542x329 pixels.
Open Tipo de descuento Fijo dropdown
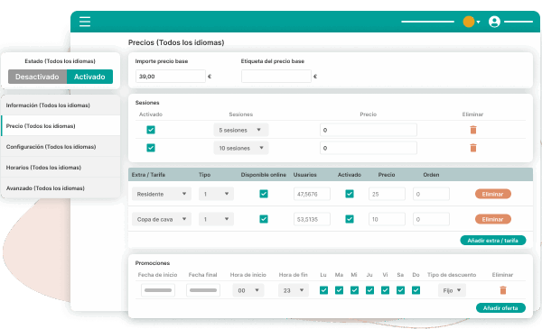point(452,290)
